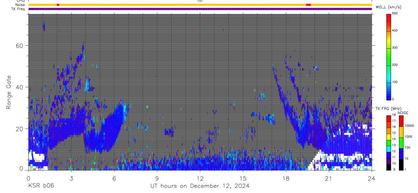Screen dimensions: 418x193
Task: Click the x-axis tick label "12"
Action: tap(200, 178)
